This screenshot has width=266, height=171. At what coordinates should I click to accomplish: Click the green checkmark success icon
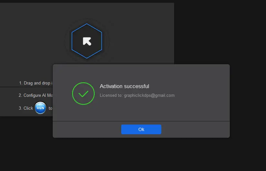pyautogui.click(x=83, y=94)
